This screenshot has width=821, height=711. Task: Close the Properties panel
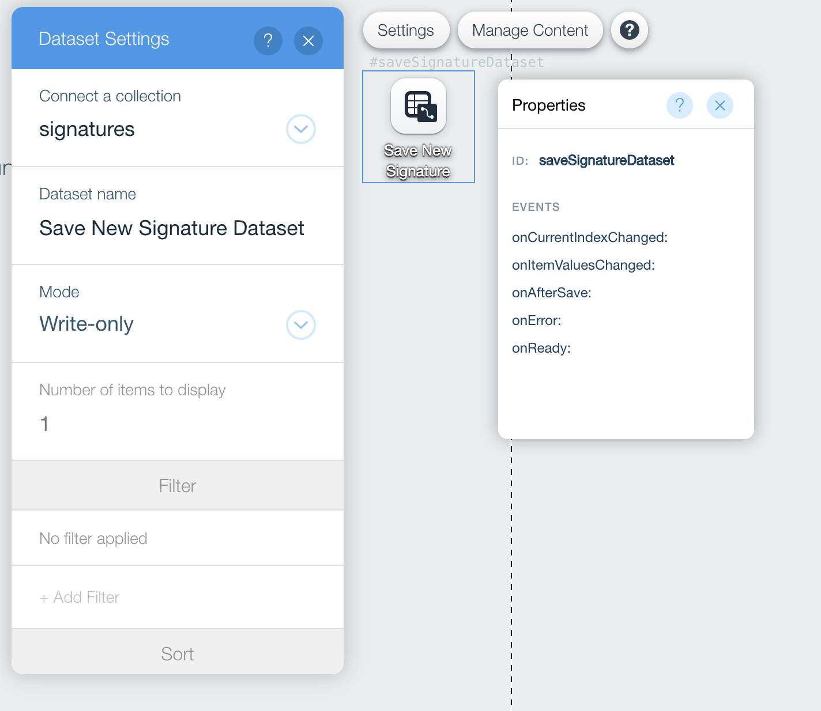pos(720,105)
